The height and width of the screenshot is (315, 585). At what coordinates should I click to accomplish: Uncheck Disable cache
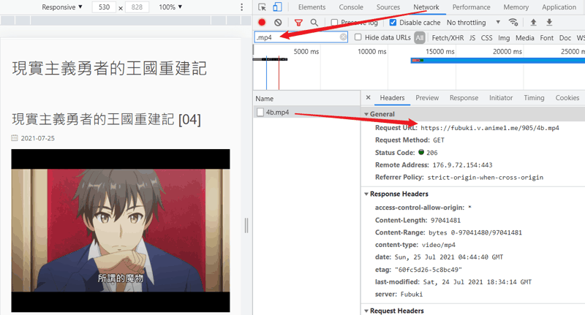[393, 23]
